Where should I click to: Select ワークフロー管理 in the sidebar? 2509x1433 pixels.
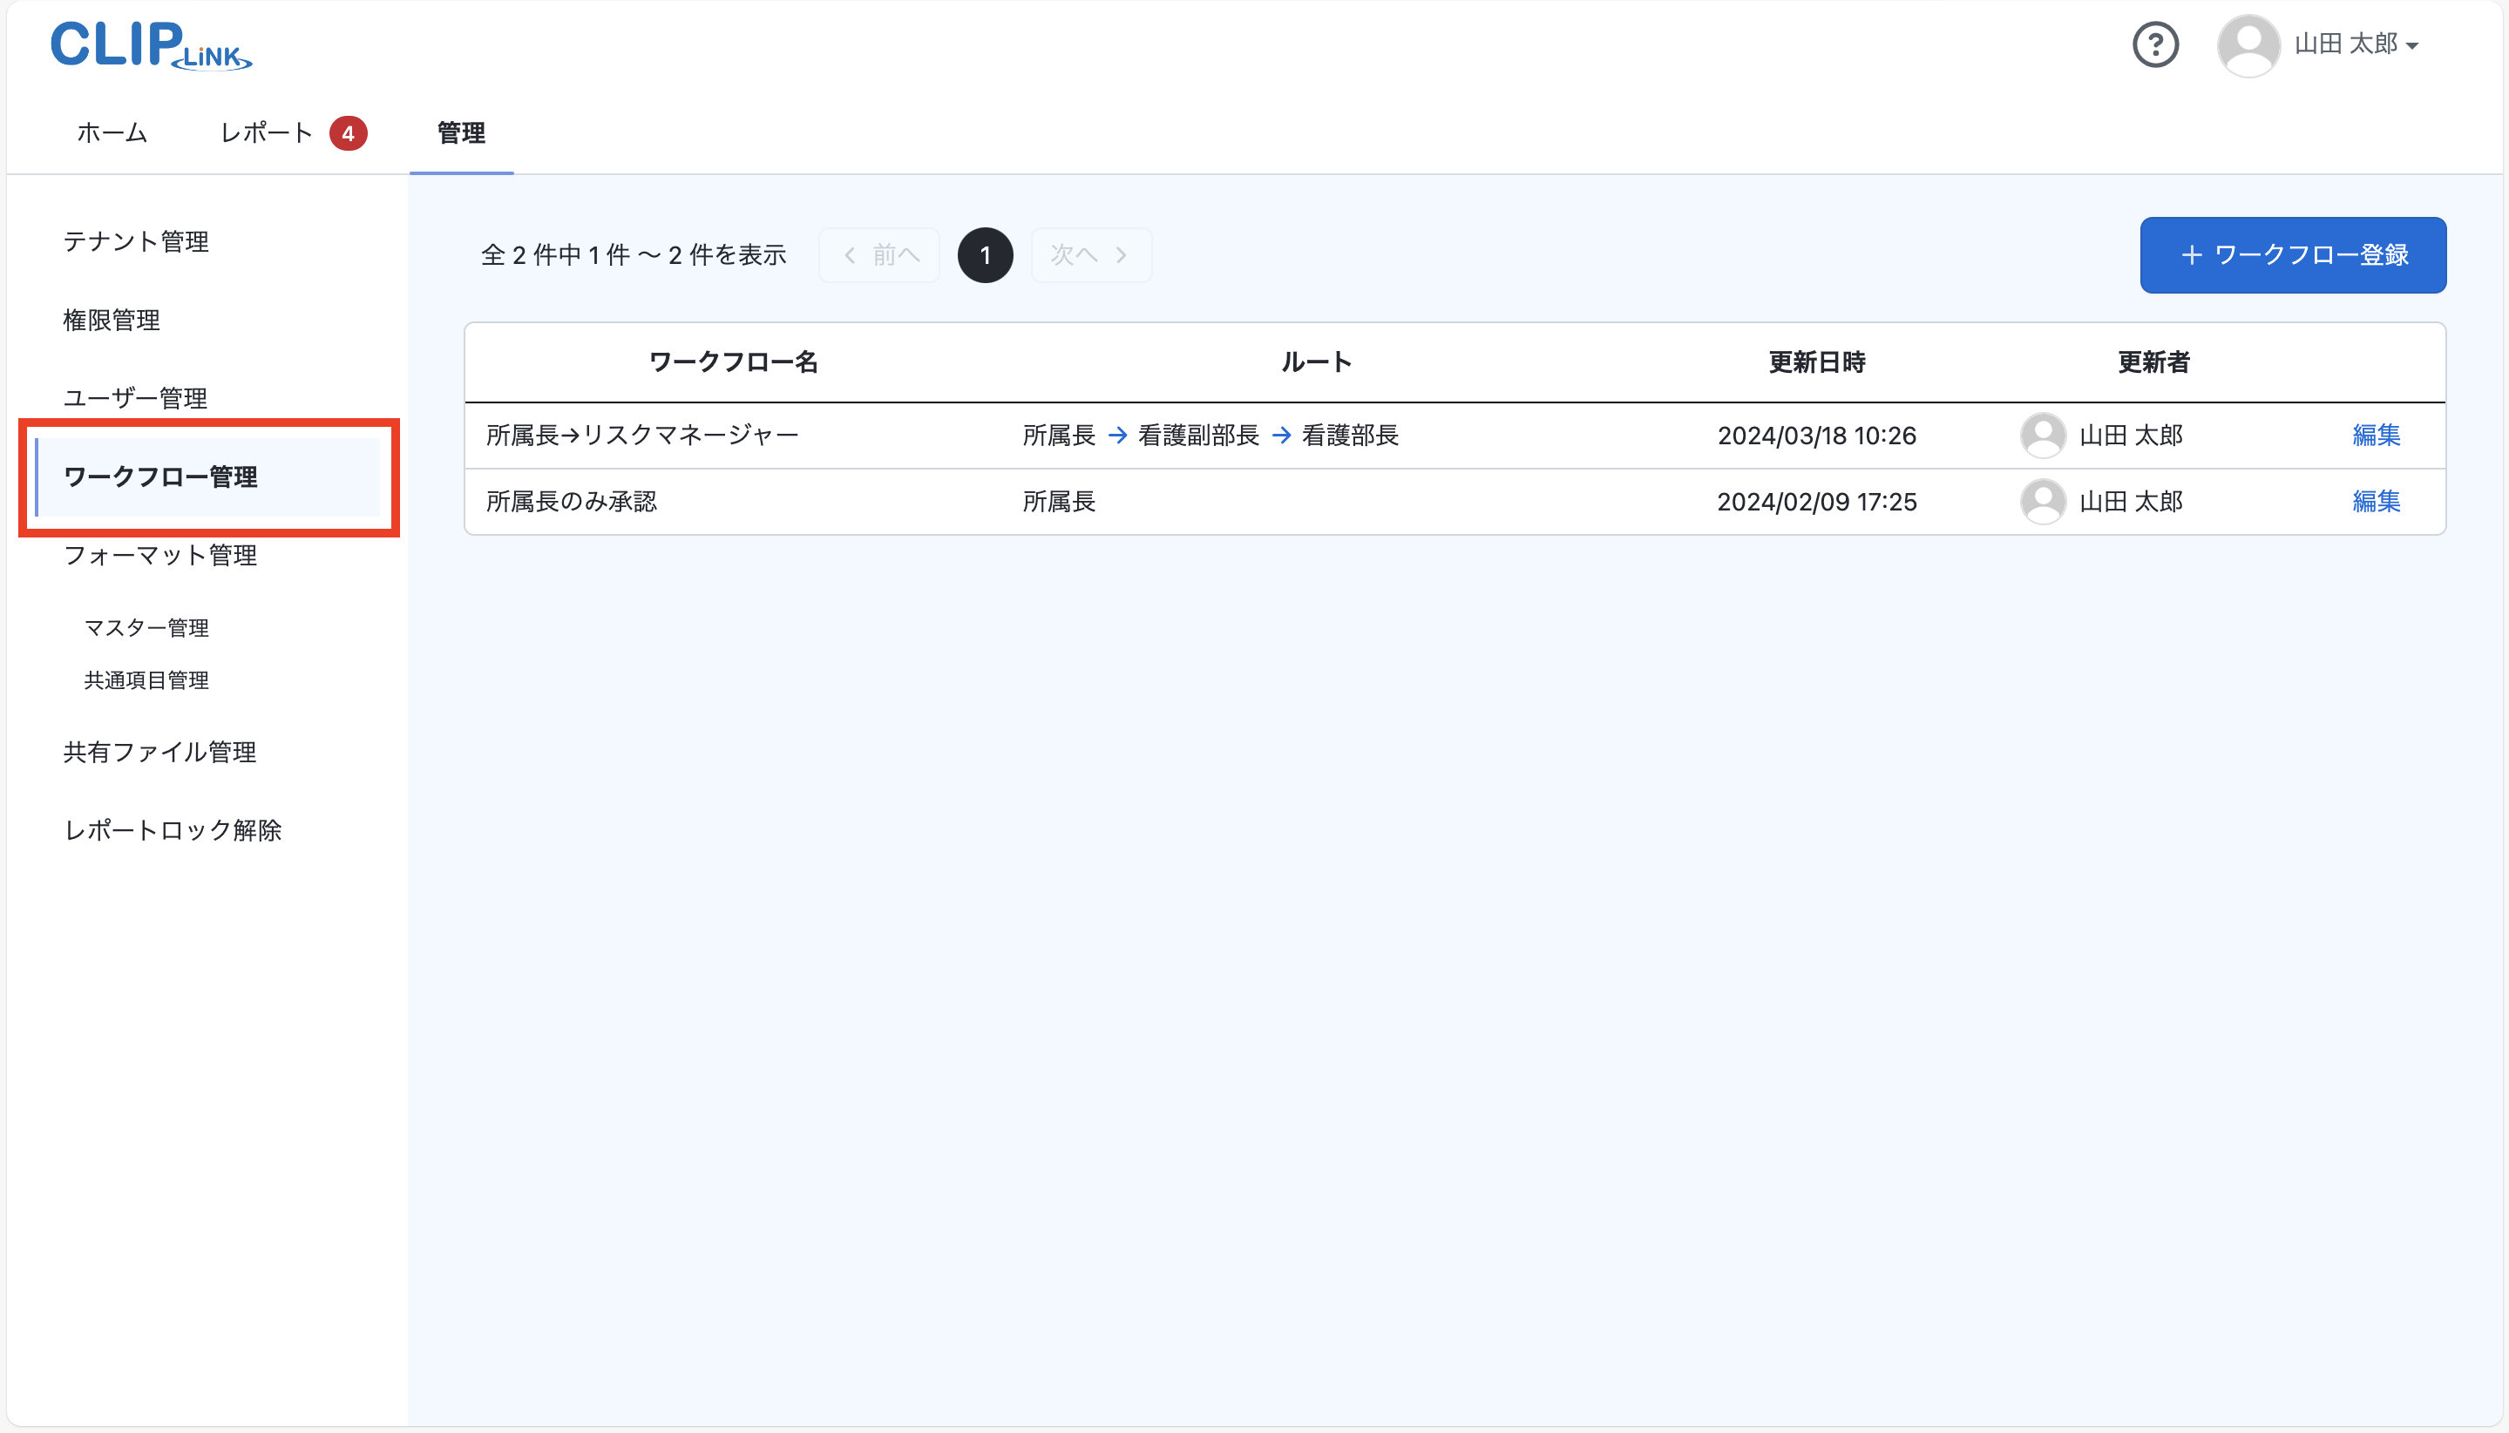(x=160, y=477)
